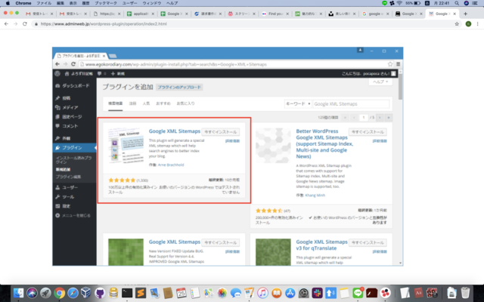Image resolution: width=484 pixels, height=302 pixels.
Task: Click ヘルプ dropdown in WordPress screenshot
Action: tap(380, 82)
